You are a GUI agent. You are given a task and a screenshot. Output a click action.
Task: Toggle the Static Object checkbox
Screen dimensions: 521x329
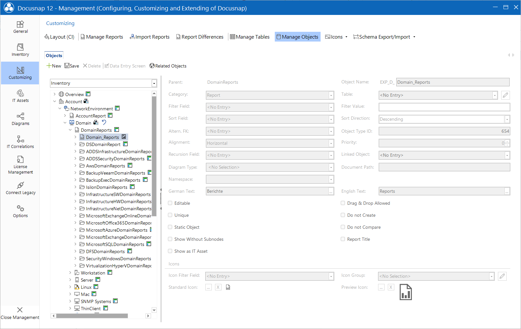click(170, 227)
